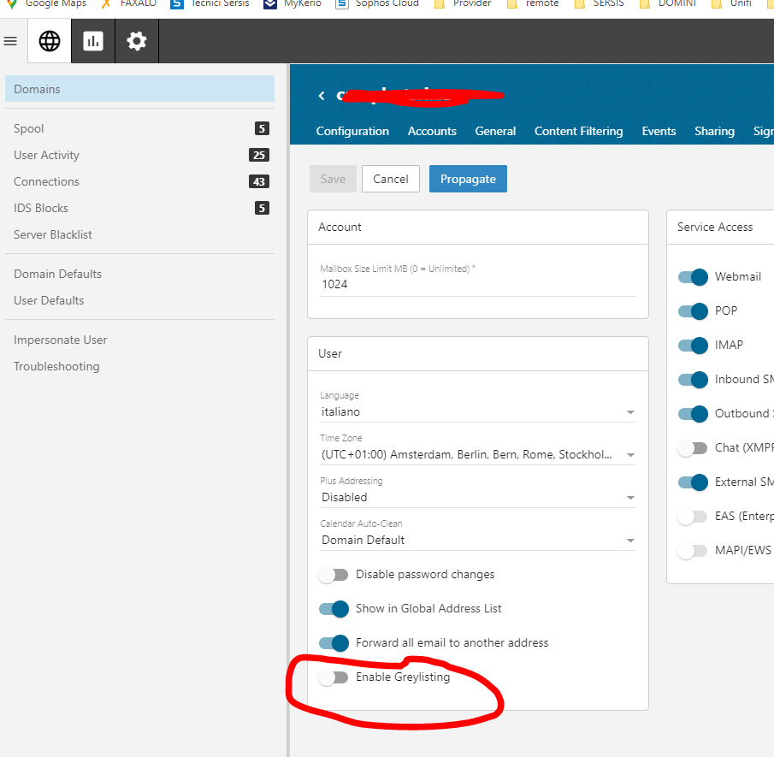Click the back arrow beside domain name
Screen dimensions: 774x757
[322, 96]
